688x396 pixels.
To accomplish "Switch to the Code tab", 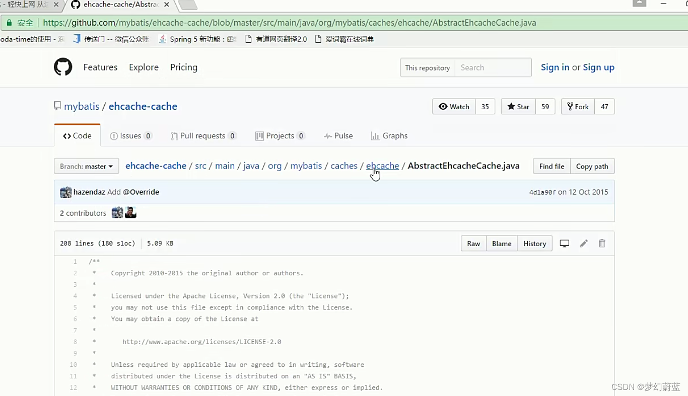I will pos(77,136).
